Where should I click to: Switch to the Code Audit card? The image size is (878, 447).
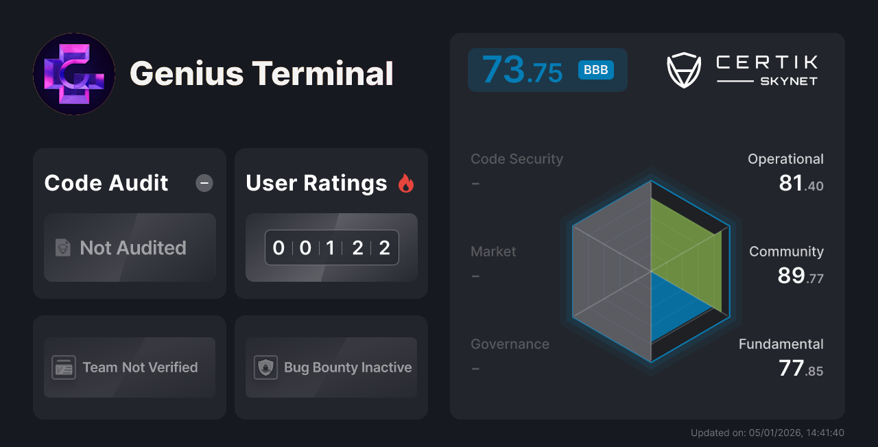(130, 223)
